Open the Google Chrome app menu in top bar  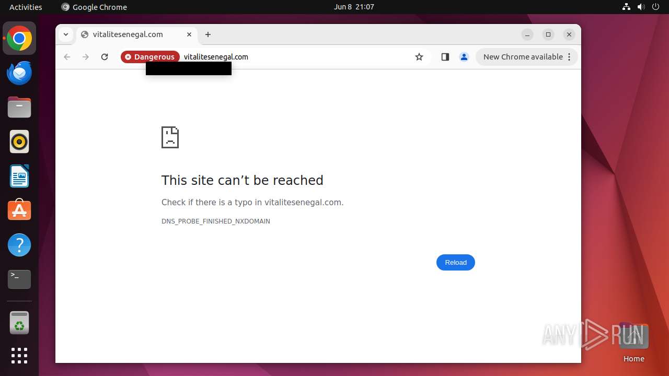click(94, 7)
